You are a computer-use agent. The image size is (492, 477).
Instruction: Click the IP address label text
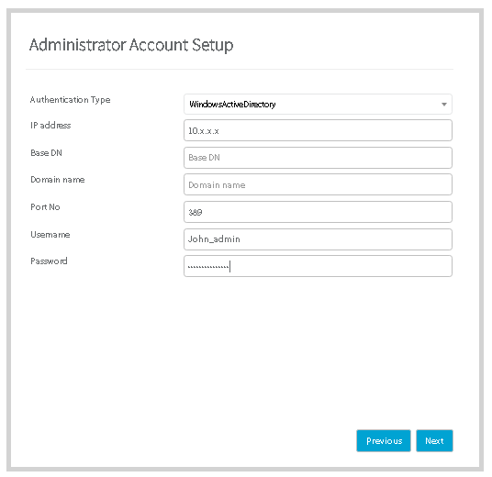coord(50,126)
